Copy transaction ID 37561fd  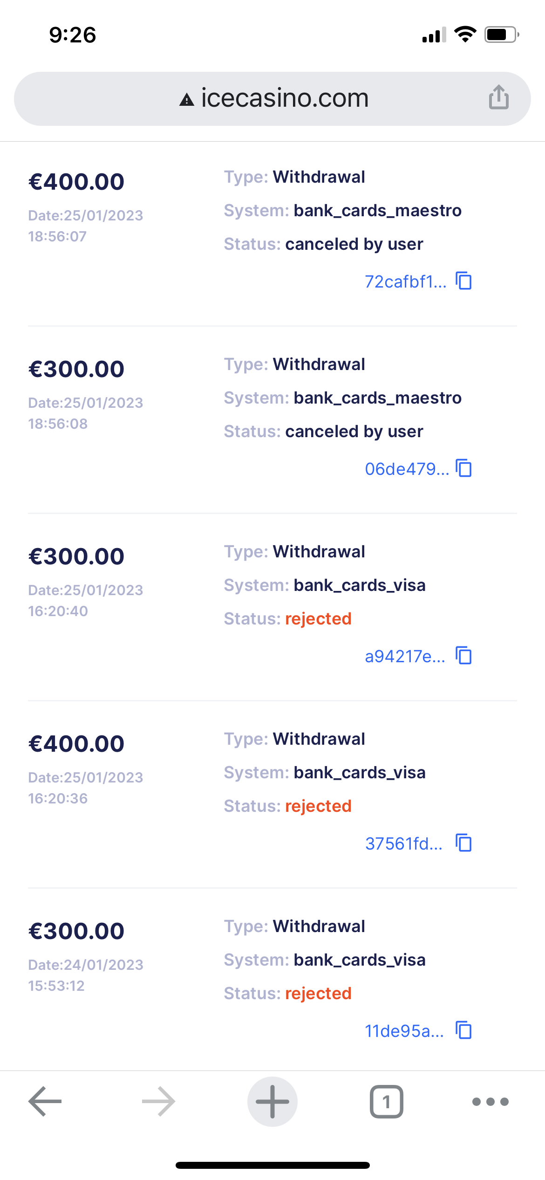click(x=464, y=843)
